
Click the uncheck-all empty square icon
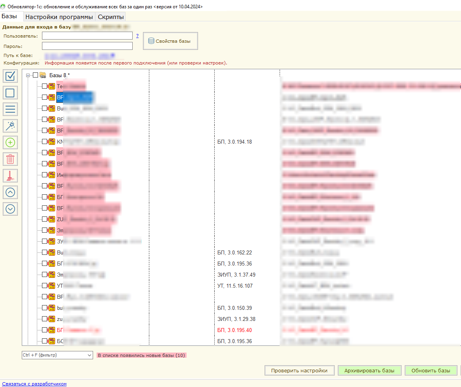click(x=10, y=93)
